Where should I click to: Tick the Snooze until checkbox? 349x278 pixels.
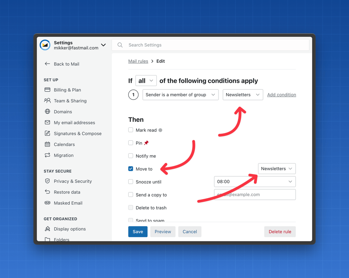coord(131,182)
